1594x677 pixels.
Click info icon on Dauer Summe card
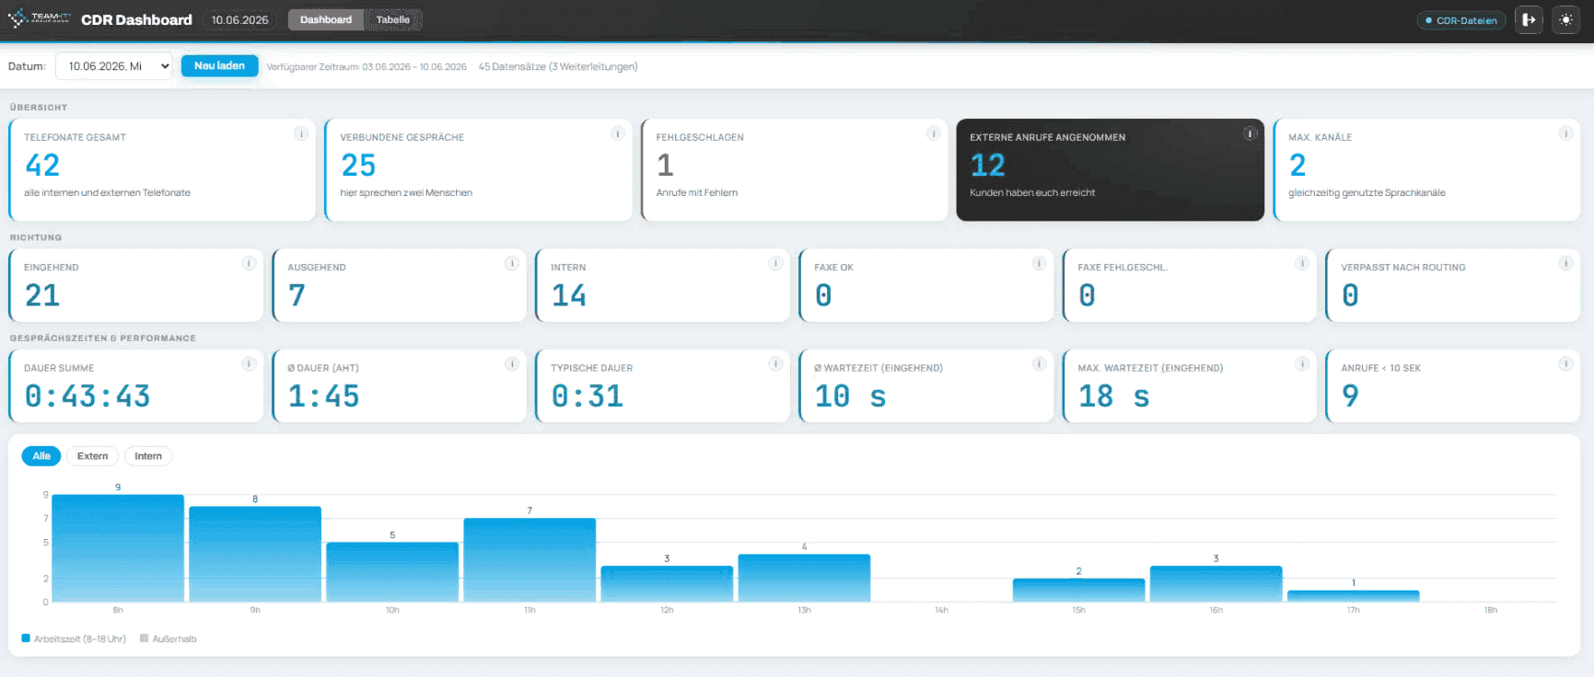pos(249,363)
